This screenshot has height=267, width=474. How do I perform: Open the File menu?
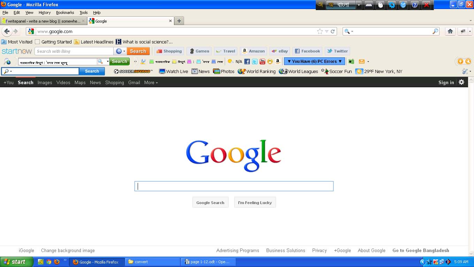coord(5,13)
